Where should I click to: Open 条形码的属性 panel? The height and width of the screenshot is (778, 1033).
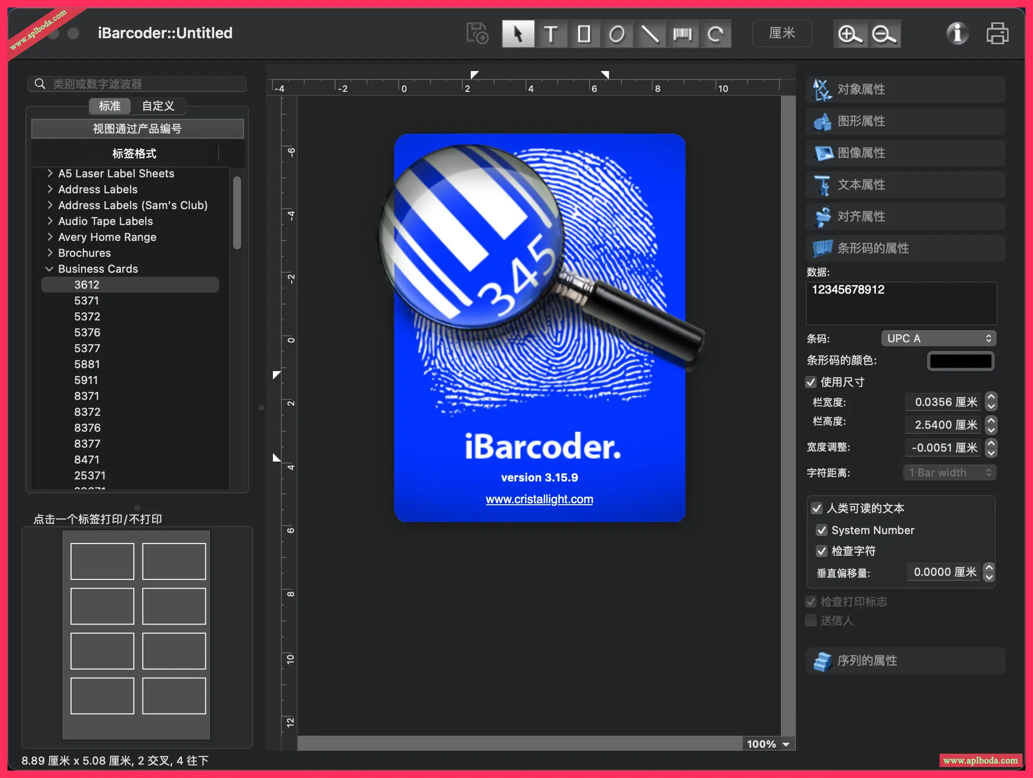pos(905,248)
